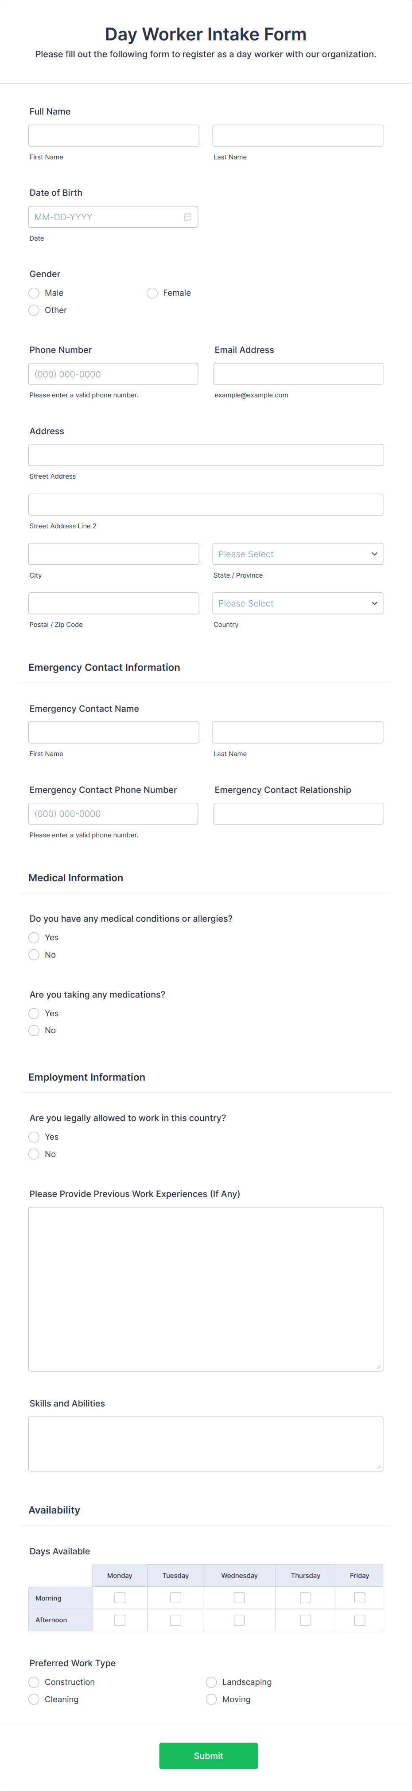Select Yes for legally allowed to work
The height and width of the screenshot is (1791, 412).
tap(34, 1136)
